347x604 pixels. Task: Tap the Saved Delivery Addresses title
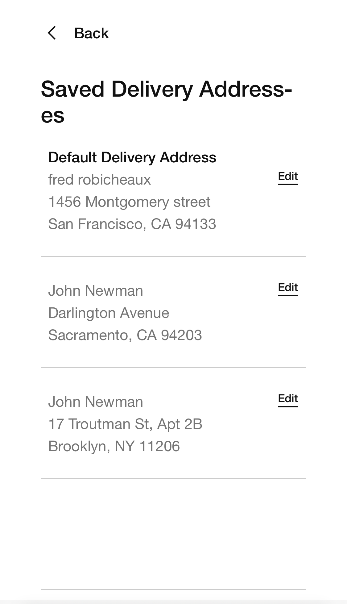[167, 102]
